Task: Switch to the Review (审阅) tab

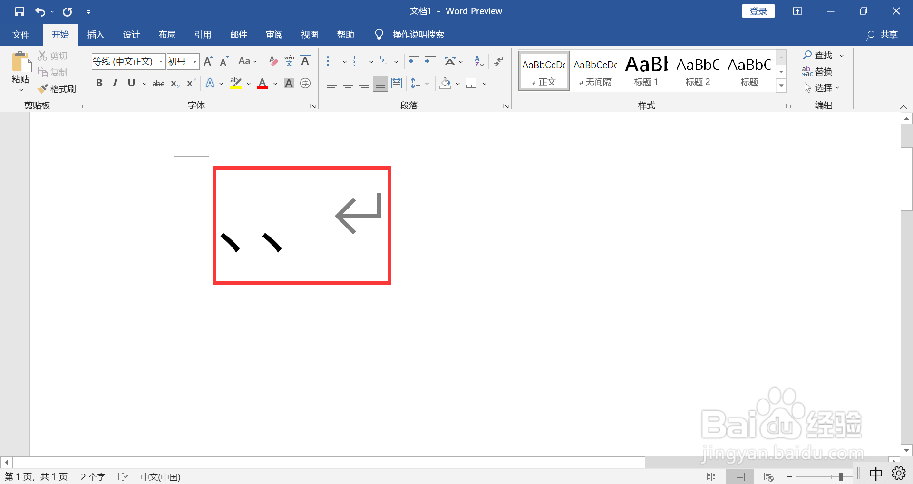Action: pyautogui.click(x=274, y=35)
